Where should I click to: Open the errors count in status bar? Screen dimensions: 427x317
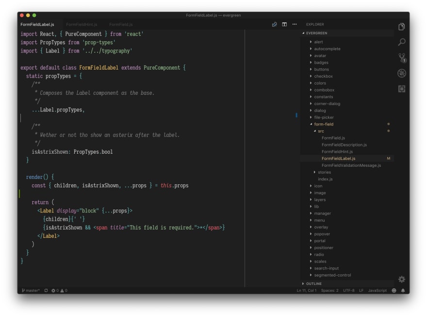point(55,291)
